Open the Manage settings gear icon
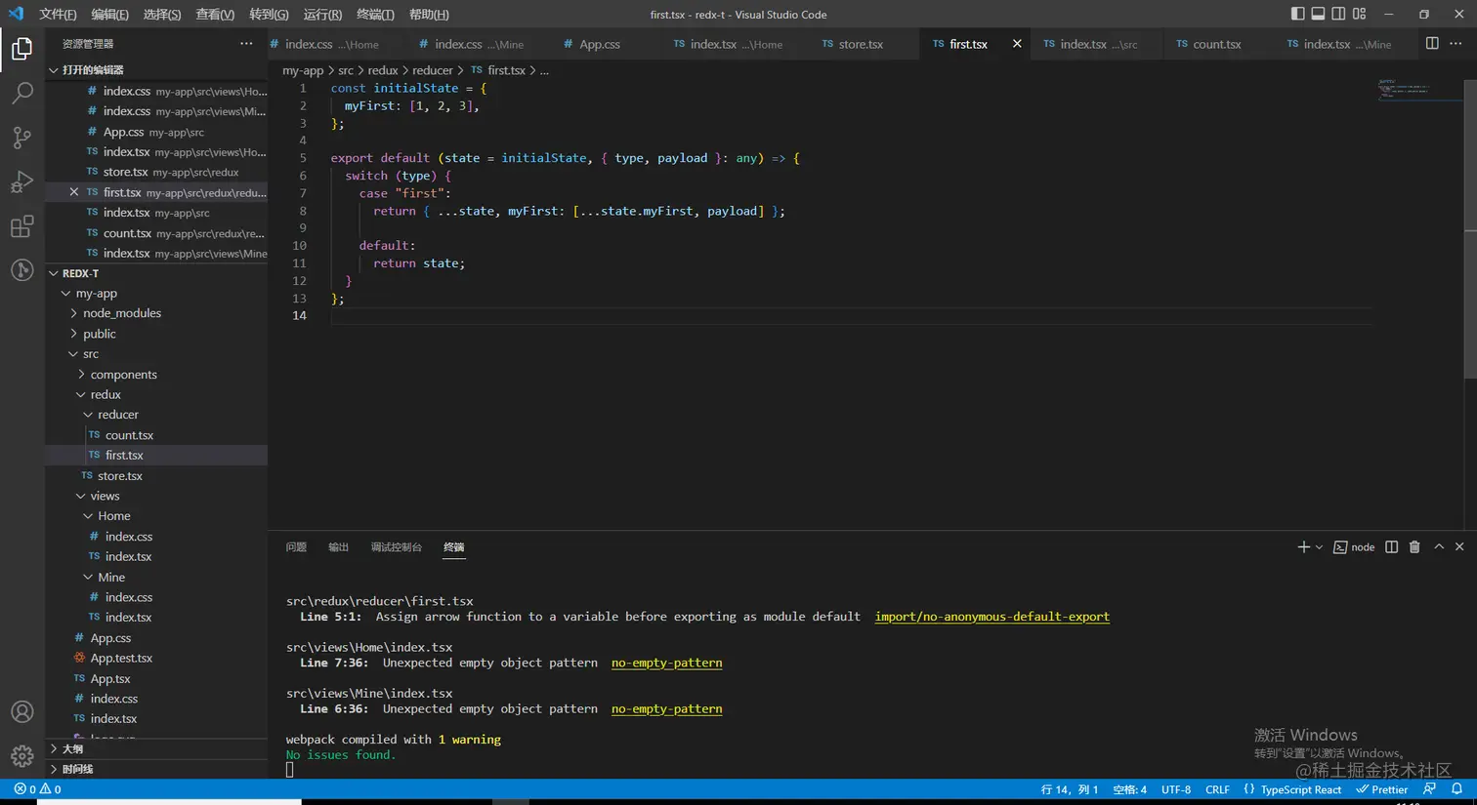The height and width of the screenshot is (805, 1477). [x=21, y=756]
